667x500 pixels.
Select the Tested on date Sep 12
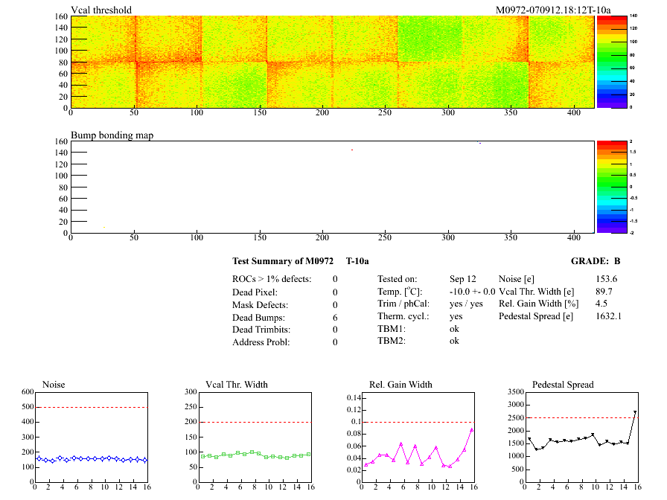(462, 279)
